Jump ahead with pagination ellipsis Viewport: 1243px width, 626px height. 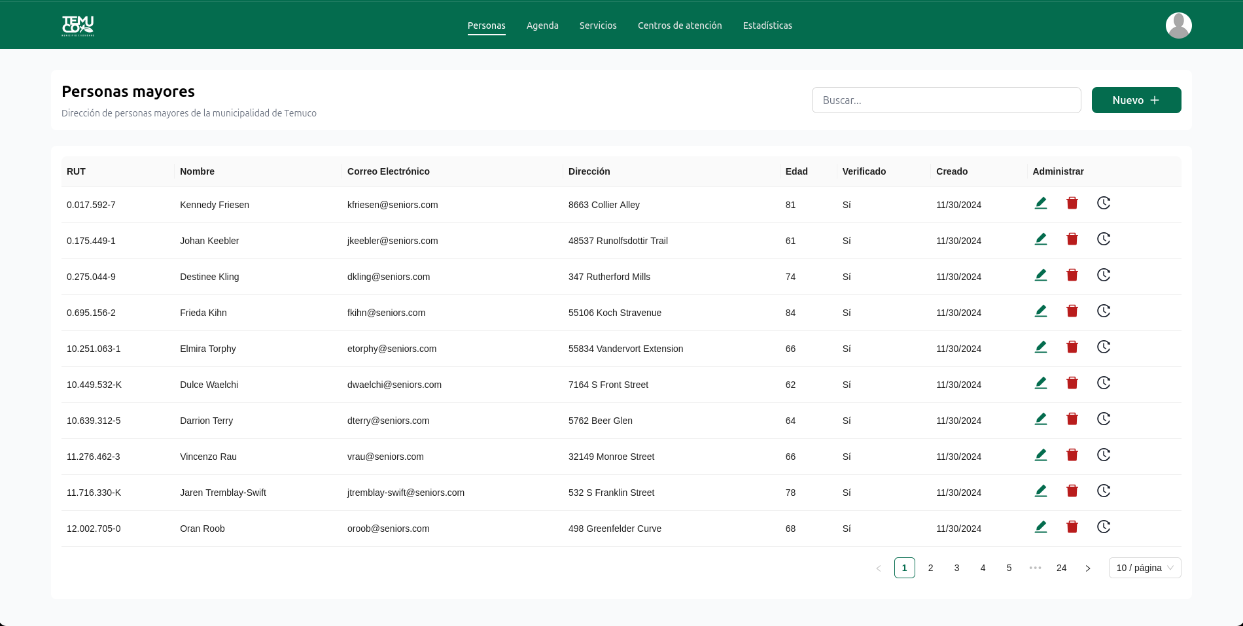(1035, 568)
